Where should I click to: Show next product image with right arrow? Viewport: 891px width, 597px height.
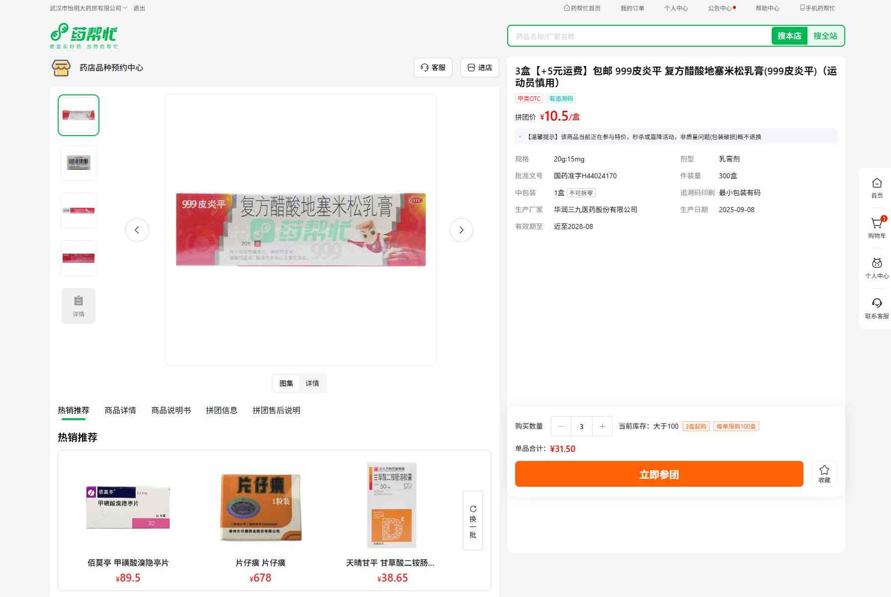(461, 230)
